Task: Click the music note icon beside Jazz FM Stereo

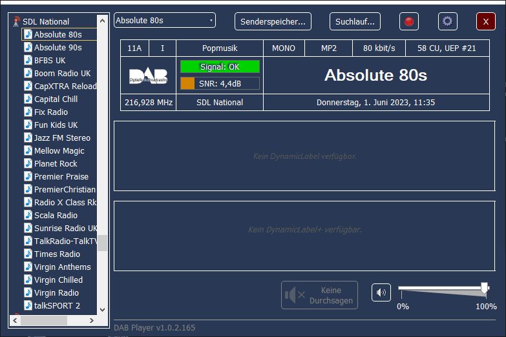Action: [28, 138]
